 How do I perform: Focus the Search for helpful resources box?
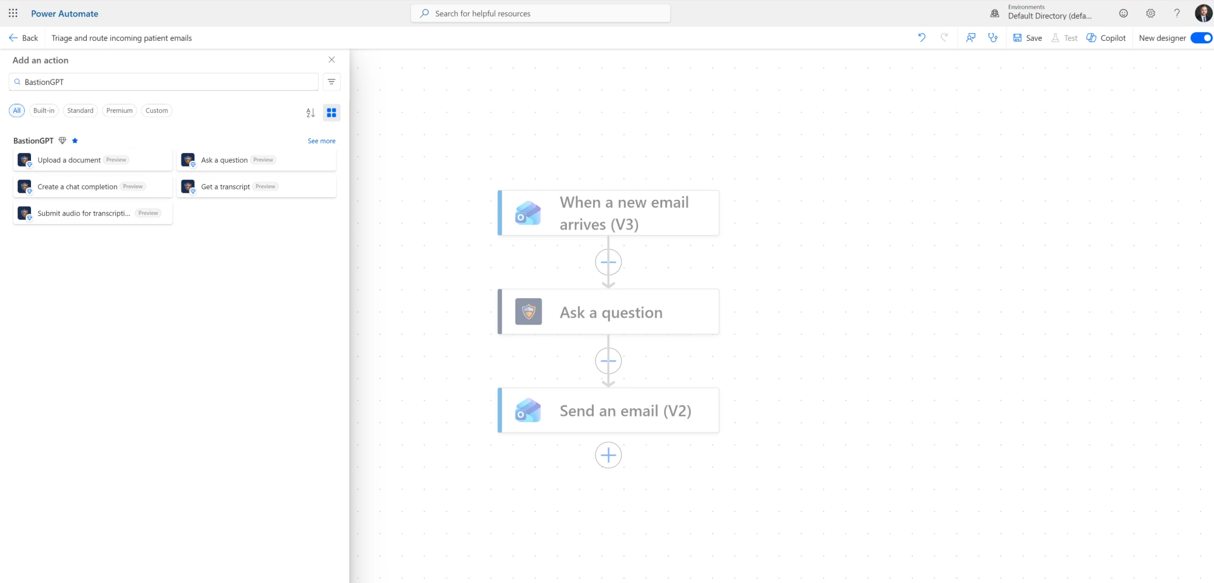[540, 13]
